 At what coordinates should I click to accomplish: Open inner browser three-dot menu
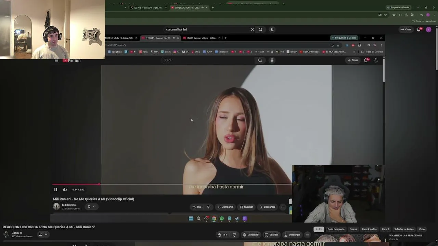click(x=381, y=45)
